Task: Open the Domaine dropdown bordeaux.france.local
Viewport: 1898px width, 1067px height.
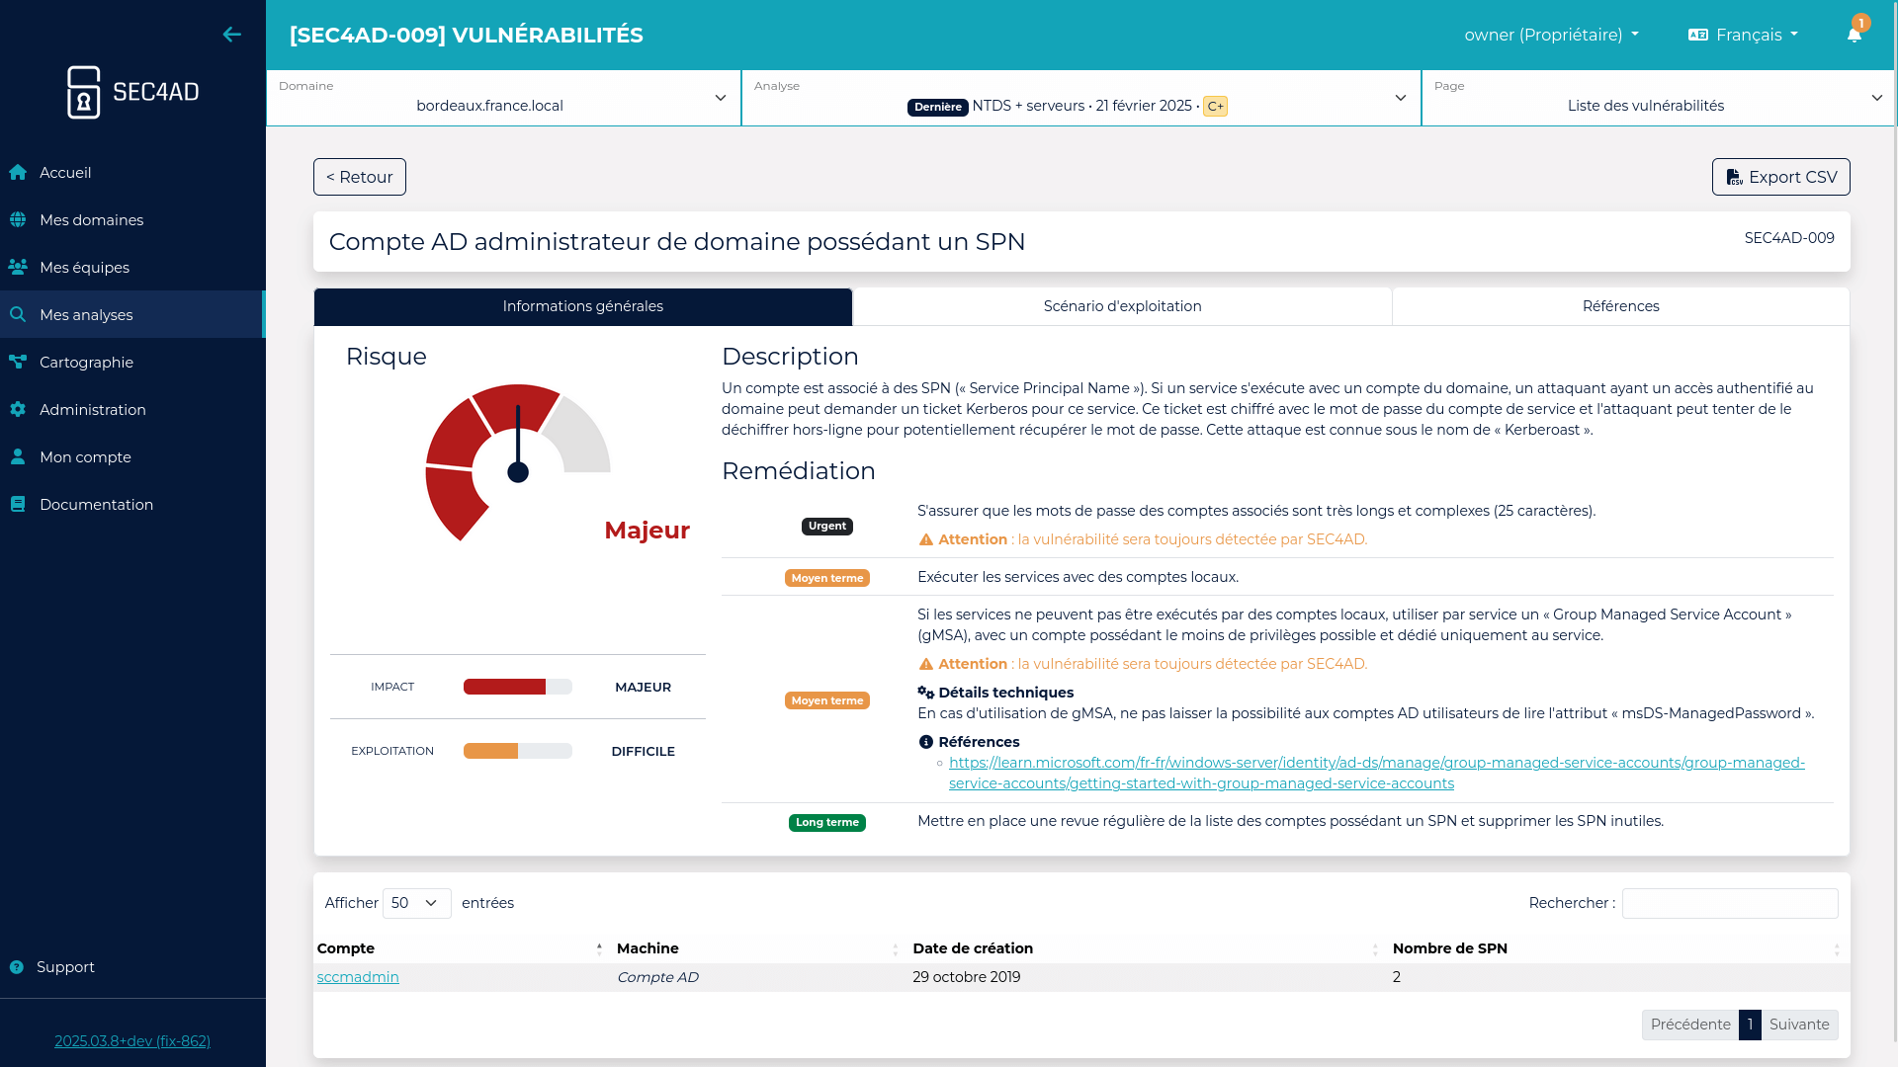Action: 503,98
